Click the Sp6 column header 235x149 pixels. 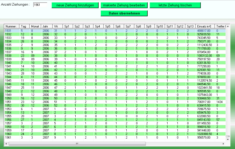[x=119, y=26]
